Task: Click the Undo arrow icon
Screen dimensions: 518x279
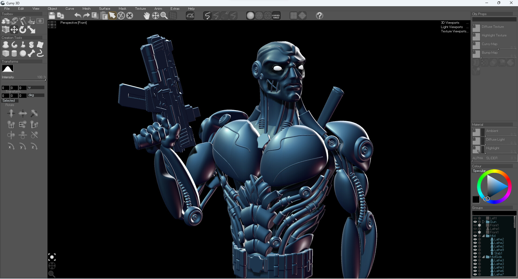Action: click(78, 16)
